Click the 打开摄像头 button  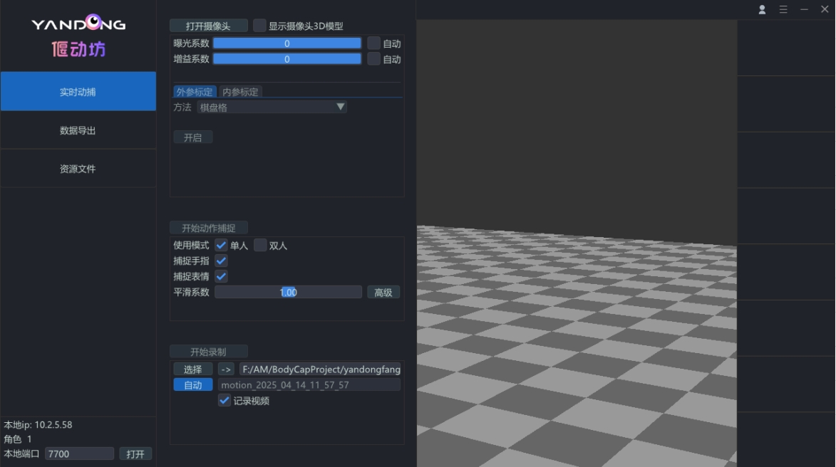click(x=208, y=26)
